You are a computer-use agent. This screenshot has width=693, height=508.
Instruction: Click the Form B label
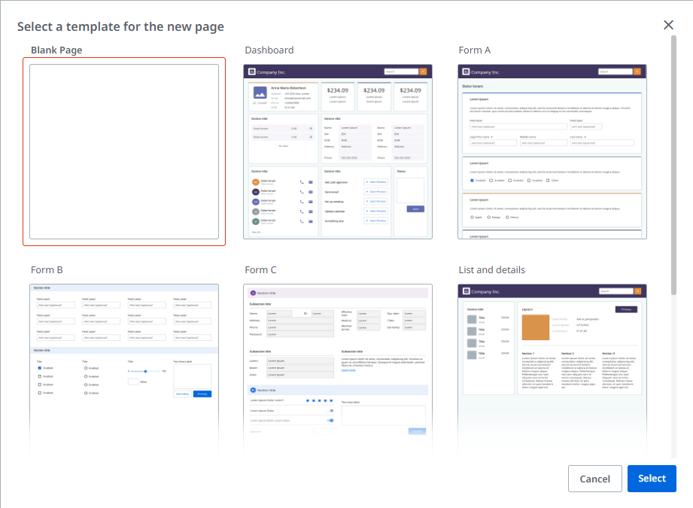[x=47, y=269]
